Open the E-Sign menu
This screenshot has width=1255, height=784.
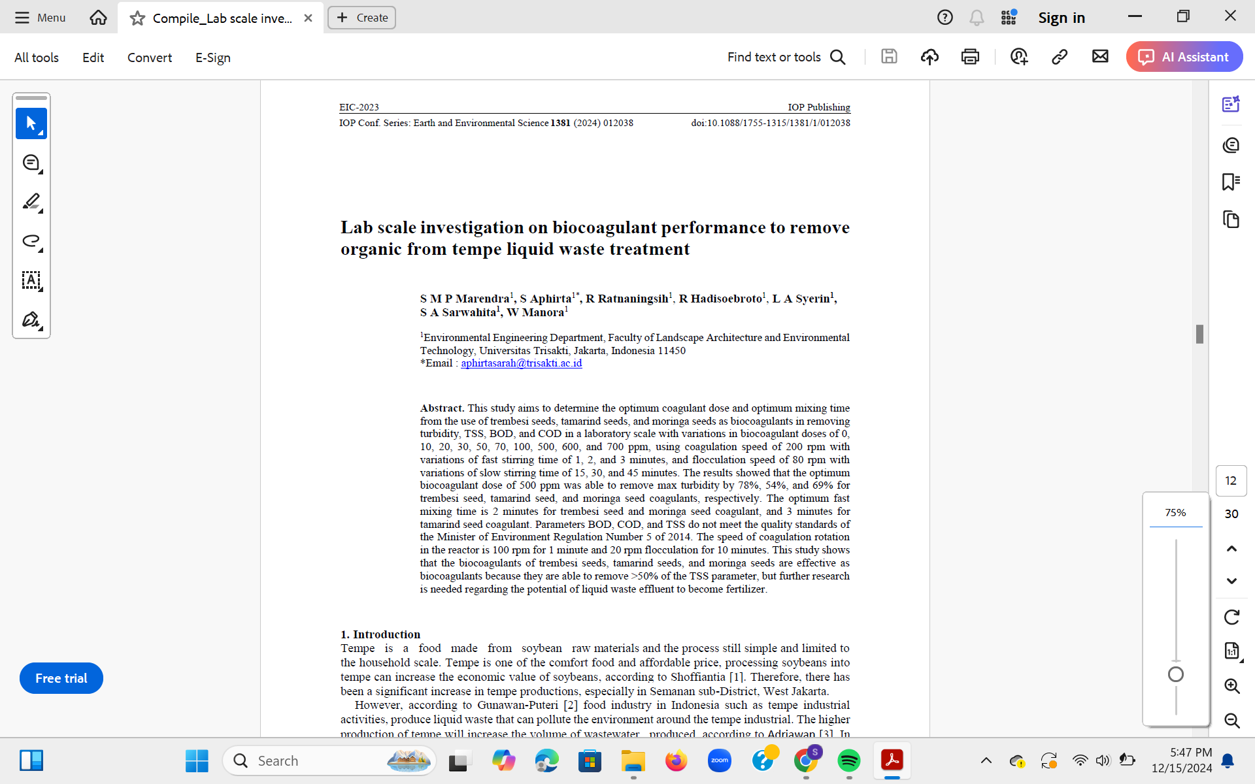pyautogui.click(x=213, y=57)
